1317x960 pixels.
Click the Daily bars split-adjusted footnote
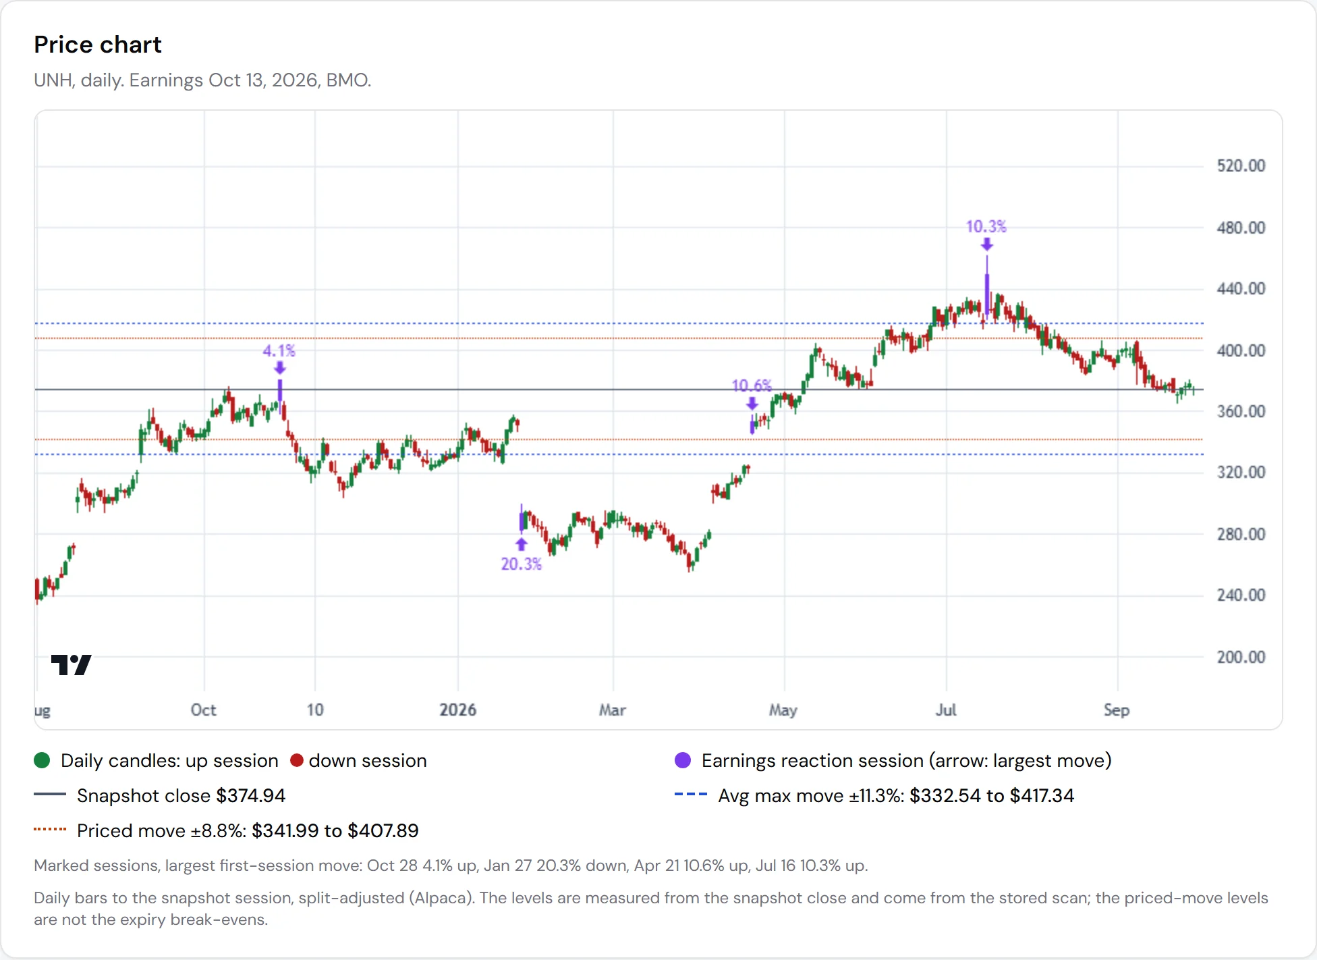click(651, 909)
